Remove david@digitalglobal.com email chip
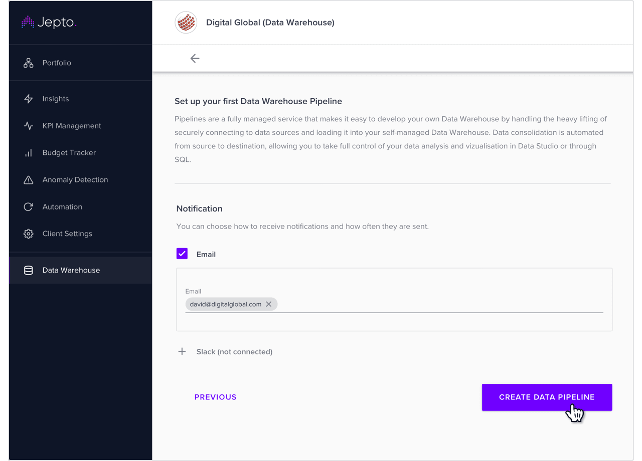This screenshot has width=642, height=461. 269,304
